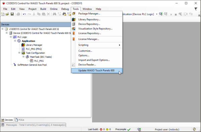Click the Paste clipboard icon
The width and height of the screenshot is (201, 132).
[x=44, y=14]
